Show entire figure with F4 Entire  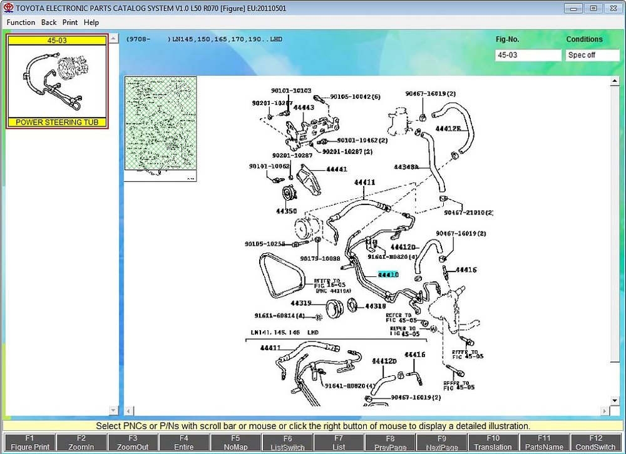(184, 442)
